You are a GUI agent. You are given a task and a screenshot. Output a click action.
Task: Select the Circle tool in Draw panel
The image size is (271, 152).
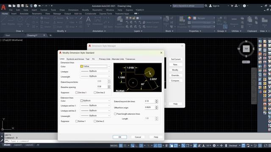[20, 21]
